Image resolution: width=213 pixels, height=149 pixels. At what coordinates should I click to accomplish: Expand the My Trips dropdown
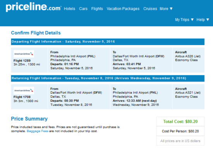click(184, 20)
